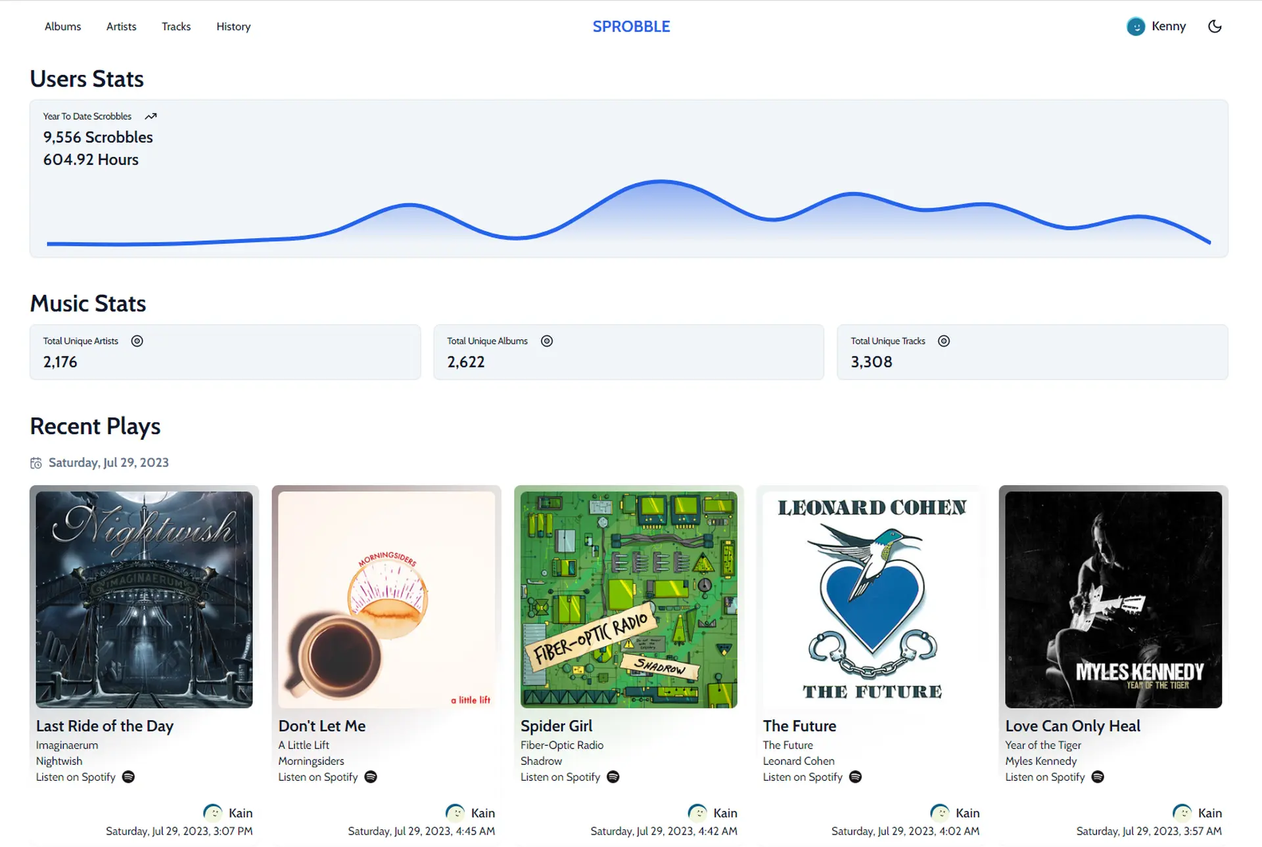Click Kenny's profile avatar
The width and height of the screenshot is (1262, 847).
[1135, 26]
